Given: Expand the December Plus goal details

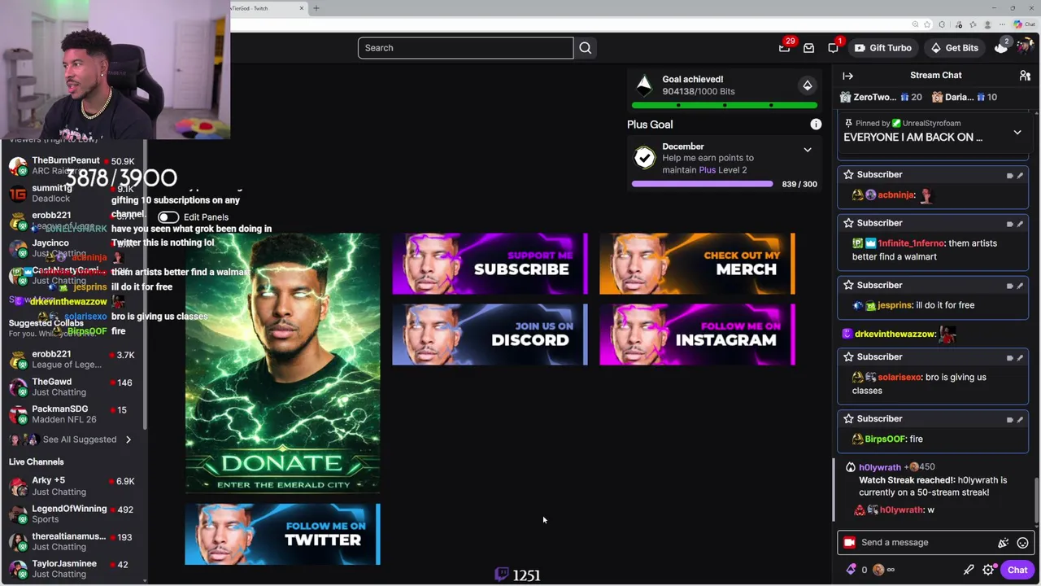Looking at the screenshot, I should [808, 150].
